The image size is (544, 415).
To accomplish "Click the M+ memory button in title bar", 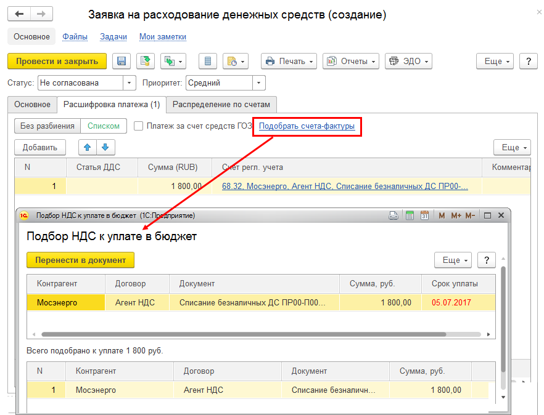I will [456, 216].
